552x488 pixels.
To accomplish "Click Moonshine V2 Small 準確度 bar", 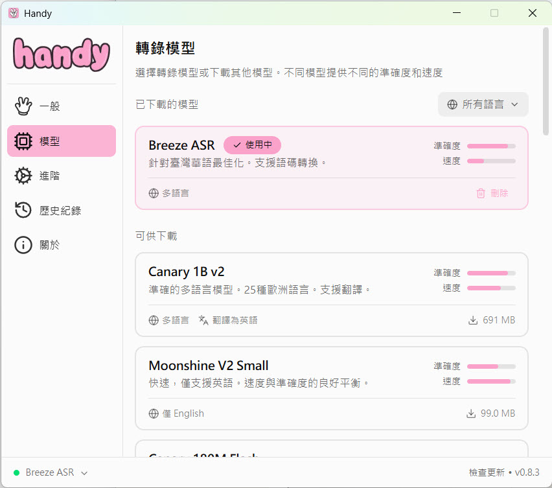I will (491, 366).
